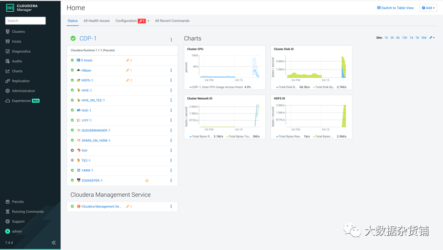The height and width of the screenshot is (250, 443).
Task: Go to Diagnostics in the sidebar
Action: click(21, 51)
